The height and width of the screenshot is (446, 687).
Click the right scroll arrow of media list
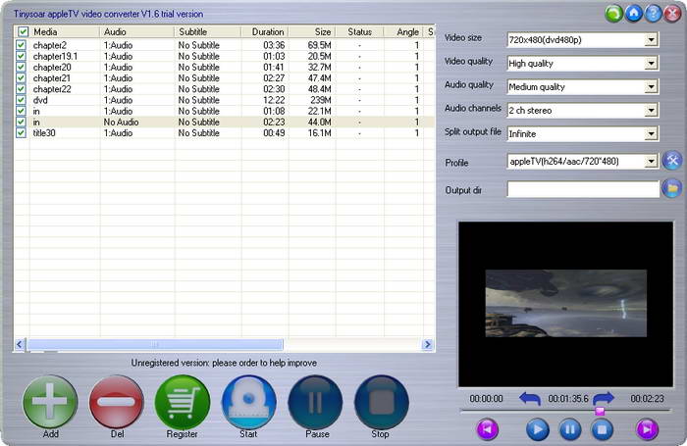[428, 344]
